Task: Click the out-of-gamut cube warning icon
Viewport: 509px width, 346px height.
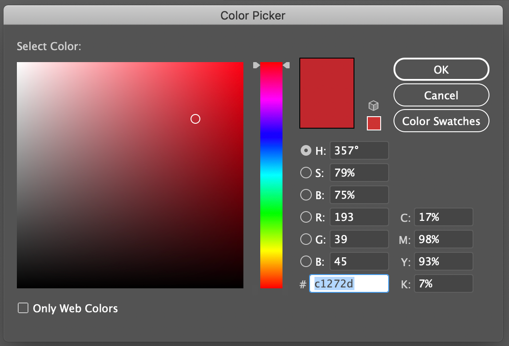Action: click(x=374, y=105)
